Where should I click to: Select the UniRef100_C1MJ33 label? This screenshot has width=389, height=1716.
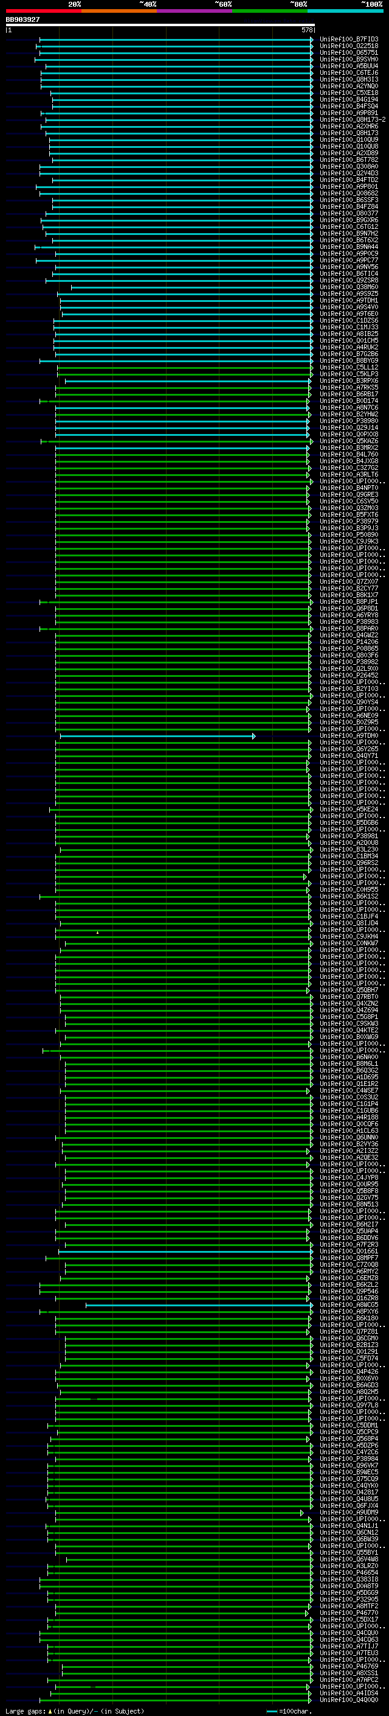(x=349, y=327)
